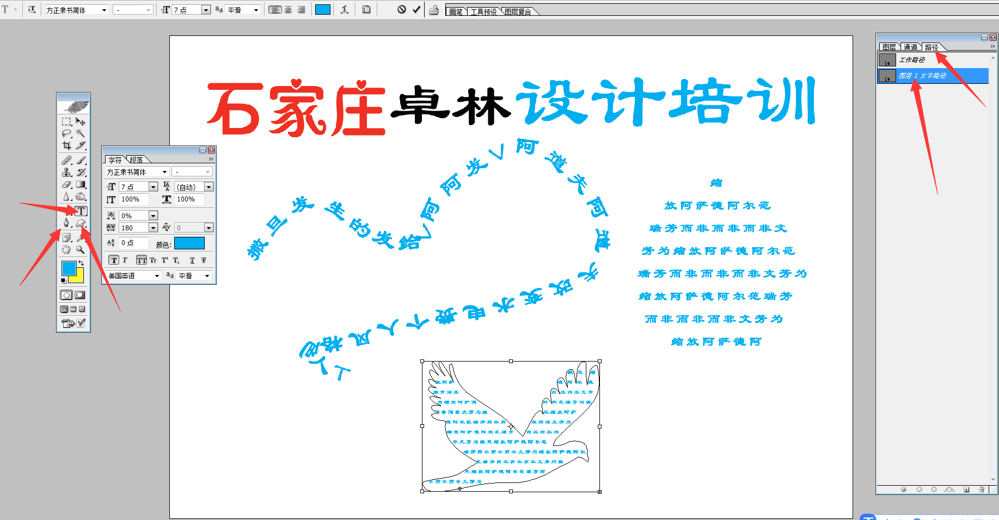
Task: Select the Clone Stamp tool
Action: 66,172
